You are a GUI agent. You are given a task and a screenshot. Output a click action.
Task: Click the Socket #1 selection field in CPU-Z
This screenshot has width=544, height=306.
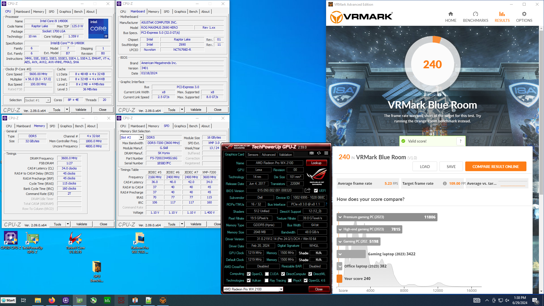click(37, 100)
